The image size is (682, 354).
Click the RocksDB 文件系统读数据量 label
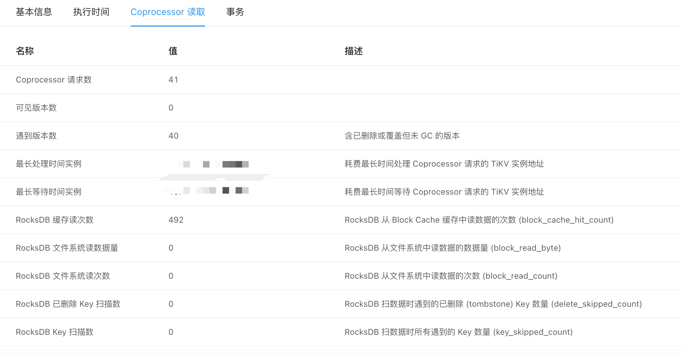[67, 248]
